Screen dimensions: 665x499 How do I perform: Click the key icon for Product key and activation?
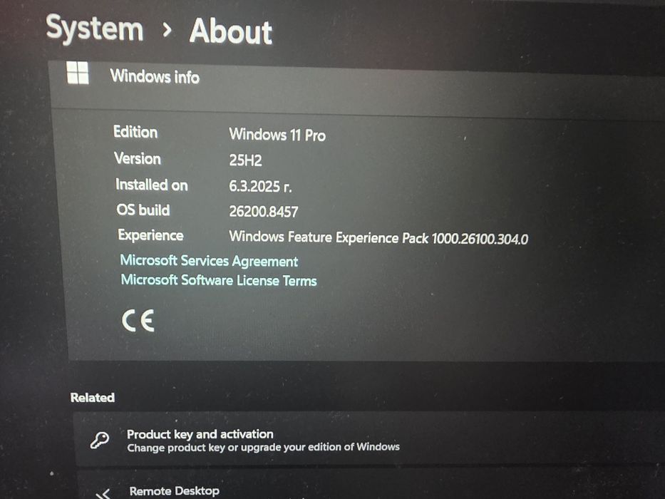click(100, 441)
